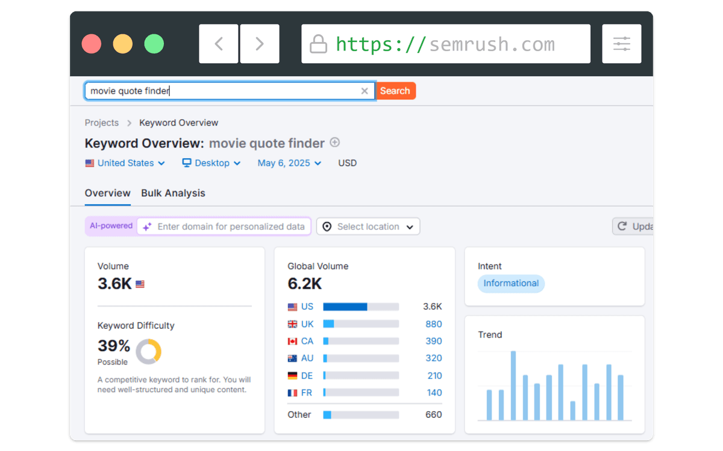
Task: Click the 39% Keyword Difficulty value
Action: click(x=114, y=346)
